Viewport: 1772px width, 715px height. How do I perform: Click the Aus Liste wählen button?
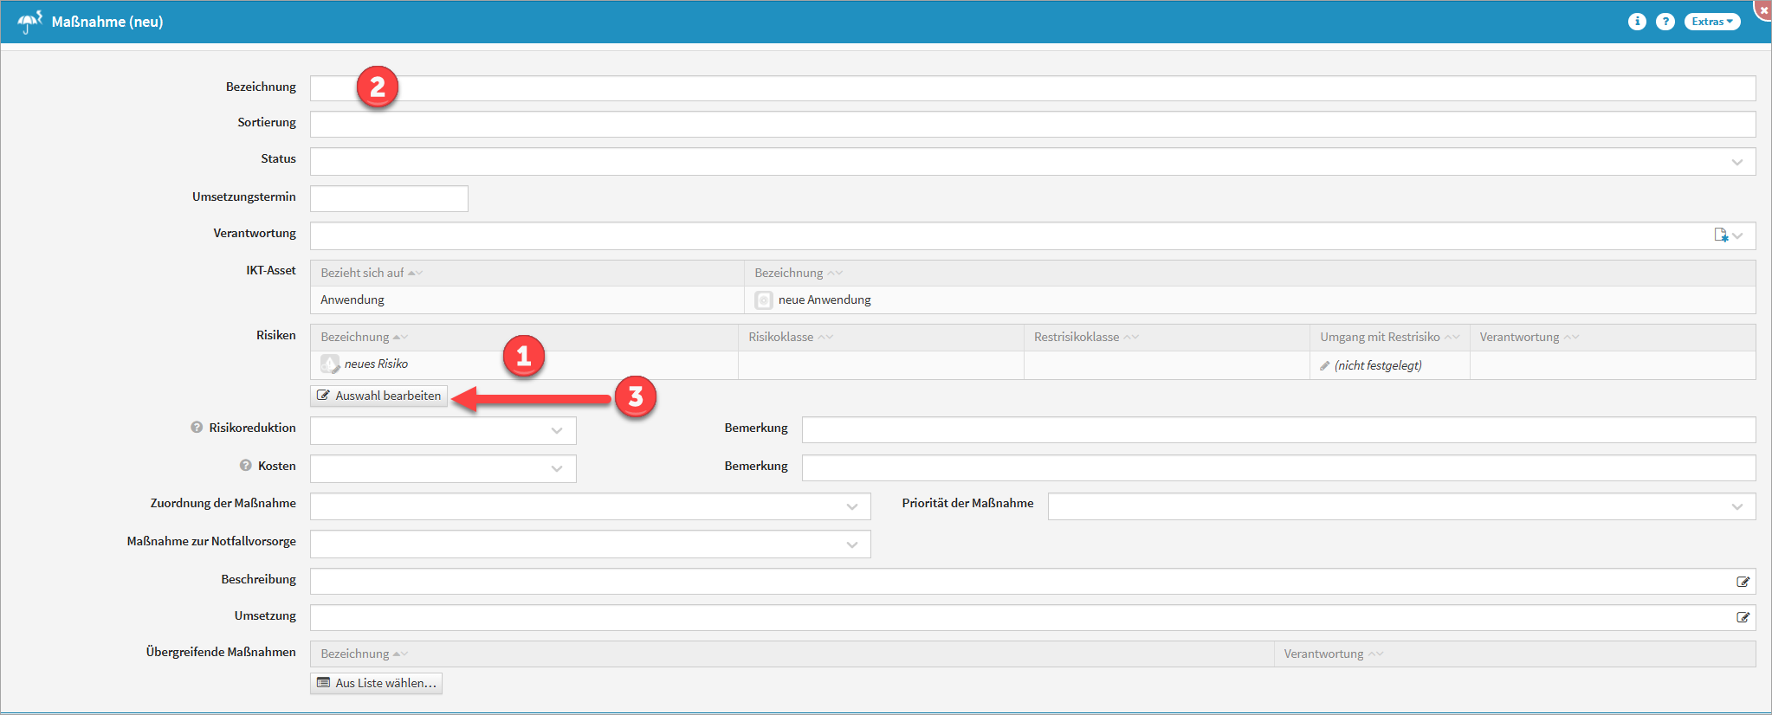377,683
